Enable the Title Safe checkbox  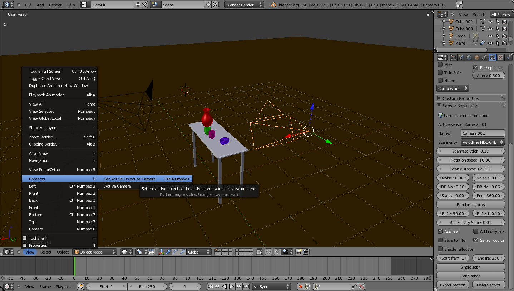(x=440, y=72)
